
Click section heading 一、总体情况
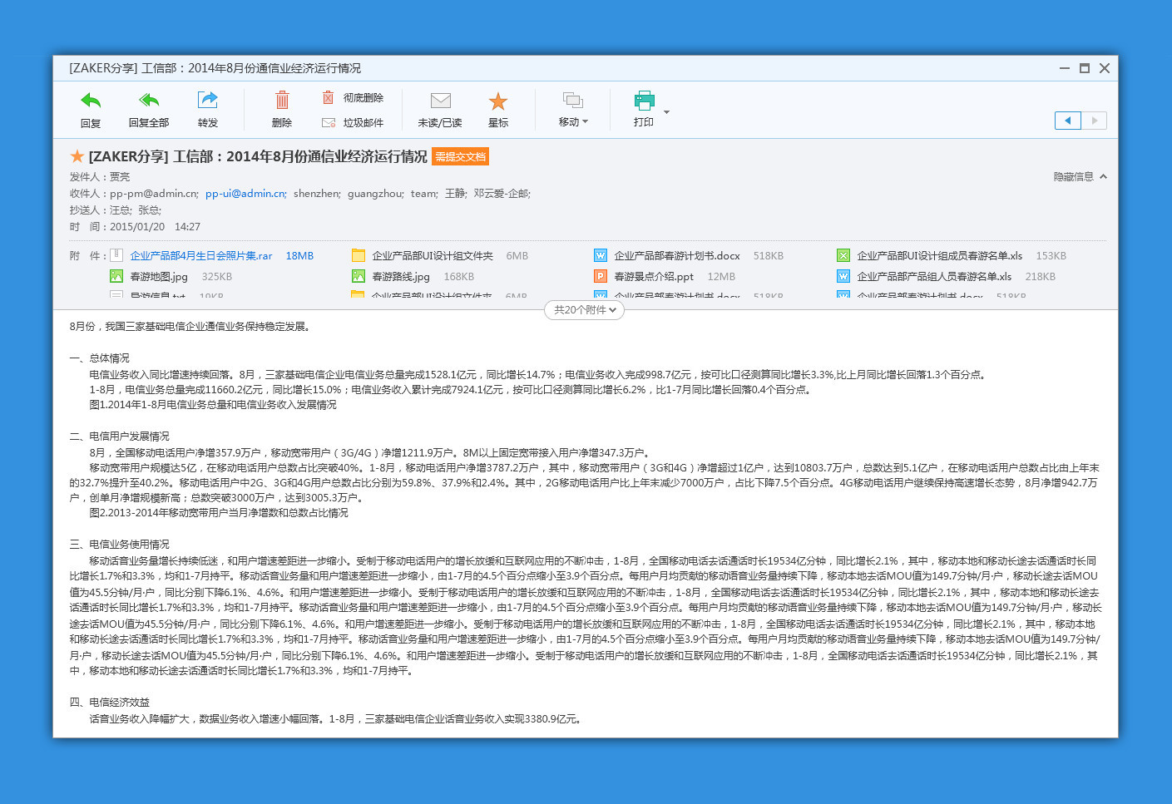tap(100, 358)
